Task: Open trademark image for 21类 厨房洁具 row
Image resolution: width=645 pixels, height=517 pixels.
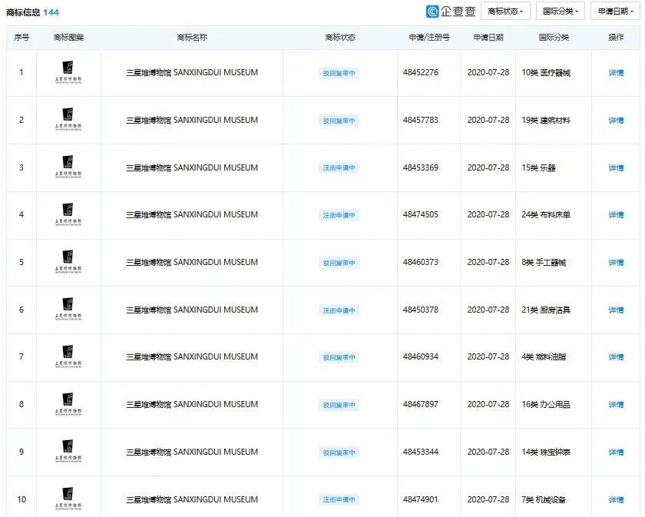Action: click(x=68, y=310)
